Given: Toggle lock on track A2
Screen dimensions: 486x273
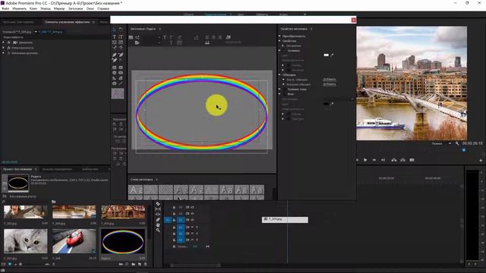Looking at the screenshot, I should coord(174,234).
